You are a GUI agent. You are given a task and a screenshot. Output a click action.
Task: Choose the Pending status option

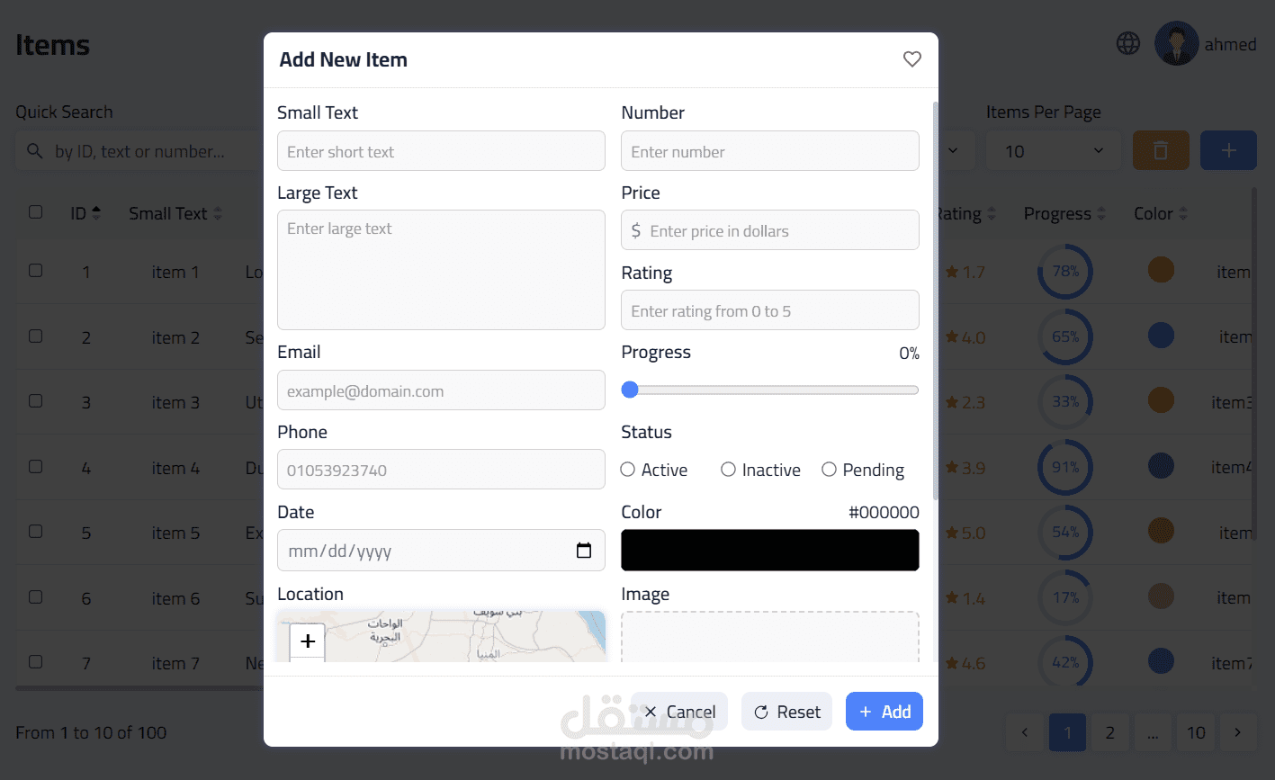tap(863, 470)
